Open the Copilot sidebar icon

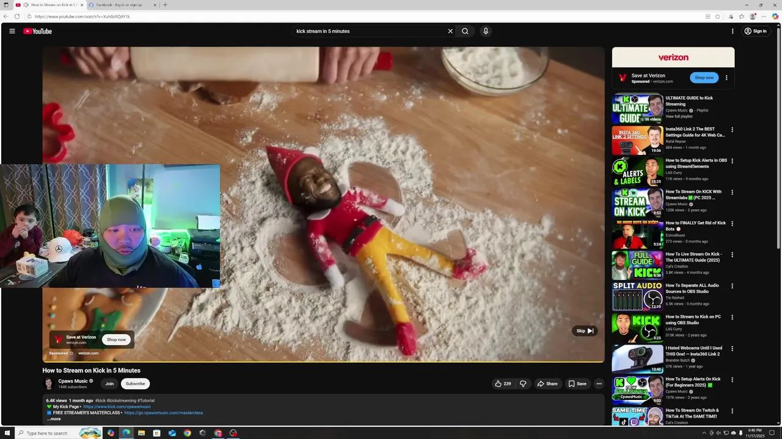coord(775,16)
